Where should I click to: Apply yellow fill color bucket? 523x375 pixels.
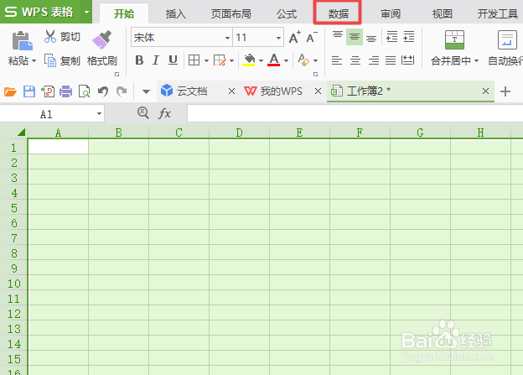pos(248,60)
